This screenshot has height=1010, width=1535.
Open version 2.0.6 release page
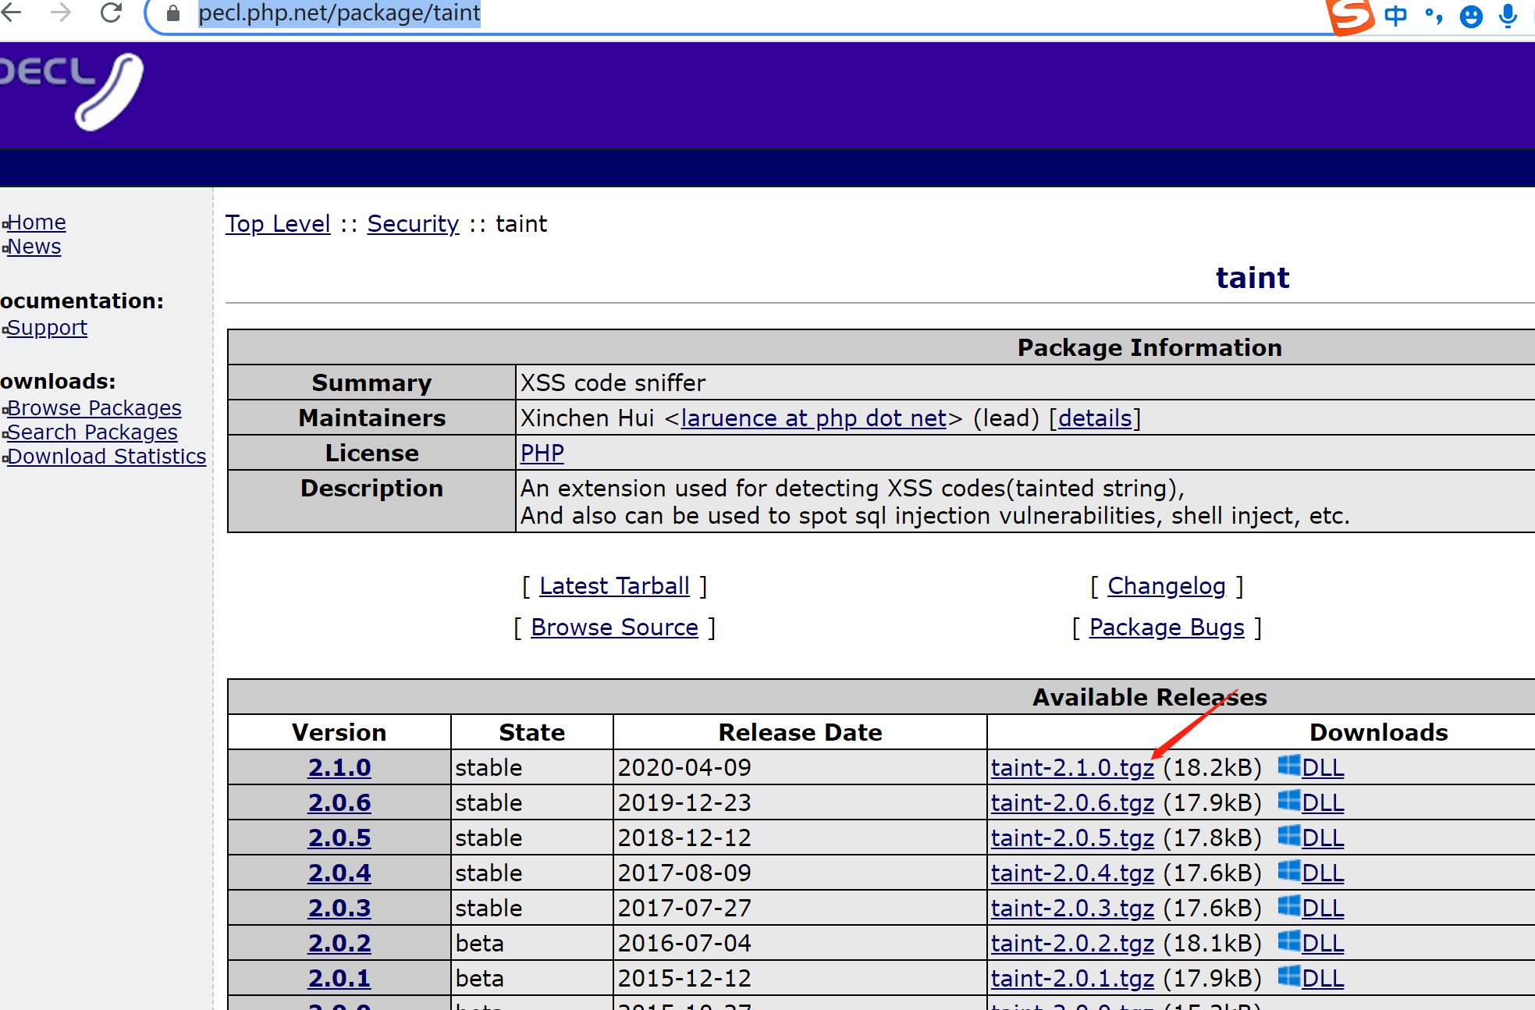point(339,802)
